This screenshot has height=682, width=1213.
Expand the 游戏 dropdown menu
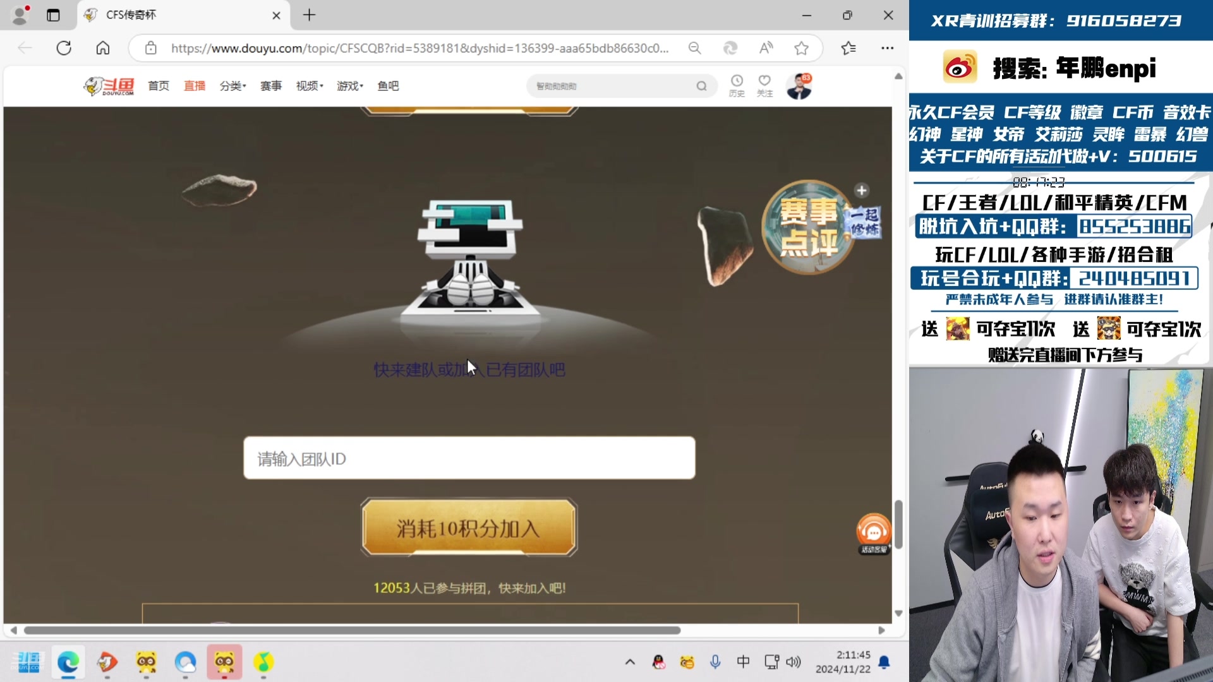(x=350, y=86)
